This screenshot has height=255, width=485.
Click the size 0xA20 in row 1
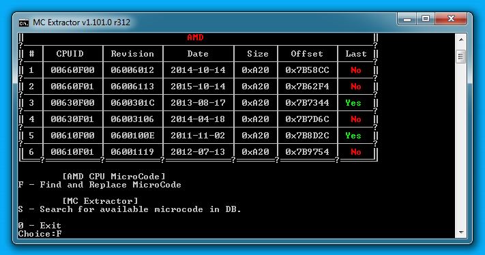coord(255,70)
